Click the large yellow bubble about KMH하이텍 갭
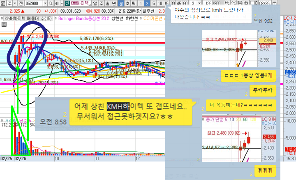Image resolution: width=296 pixels, height=180 pixels. click(131, 112)
